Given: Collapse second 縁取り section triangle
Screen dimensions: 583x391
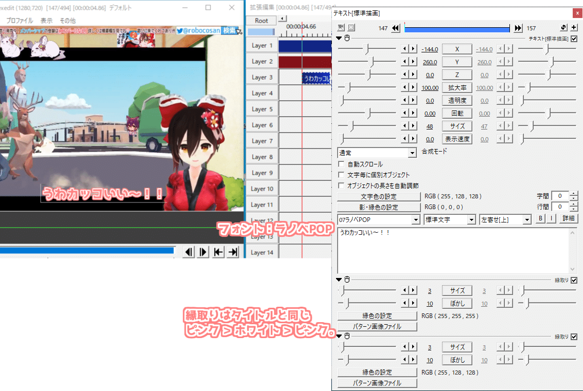Looking at the screenshot, I should coord(339,336).
